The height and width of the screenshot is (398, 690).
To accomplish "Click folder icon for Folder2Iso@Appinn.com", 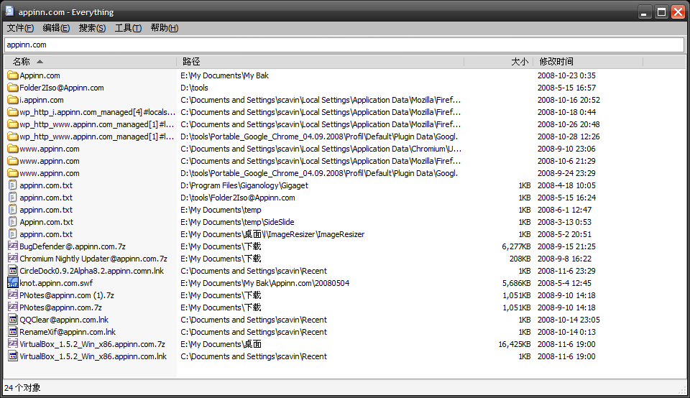I will pyautogui.click(x=13, y=88).
